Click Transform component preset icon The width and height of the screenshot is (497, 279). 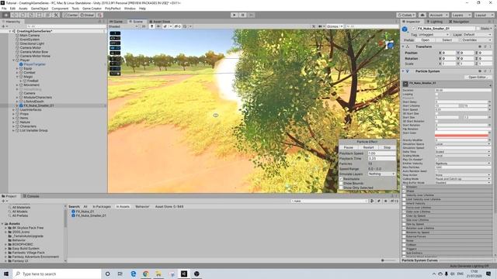pyautogui.click(x=485, y=46)
